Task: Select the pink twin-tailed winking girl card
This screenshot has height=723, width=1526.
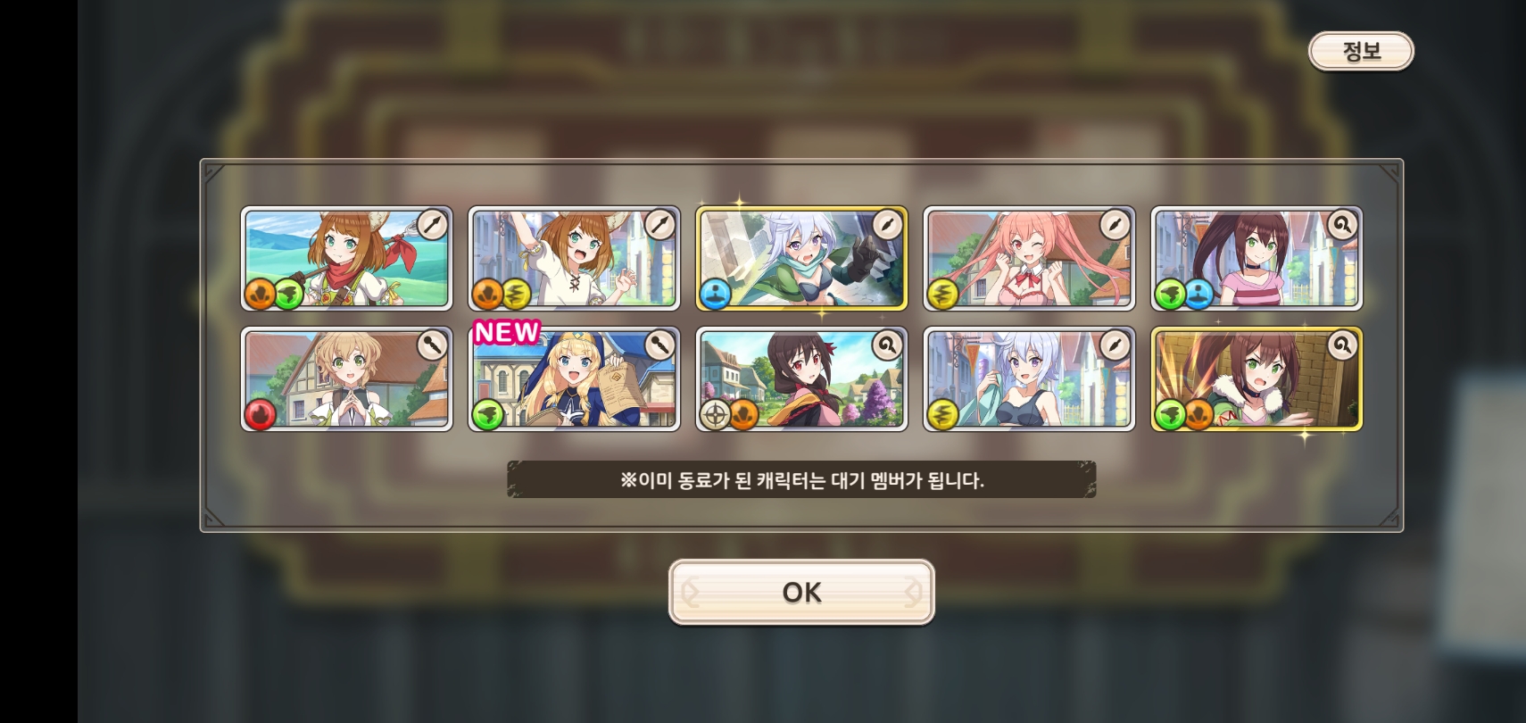Action: pos(1029,259)
